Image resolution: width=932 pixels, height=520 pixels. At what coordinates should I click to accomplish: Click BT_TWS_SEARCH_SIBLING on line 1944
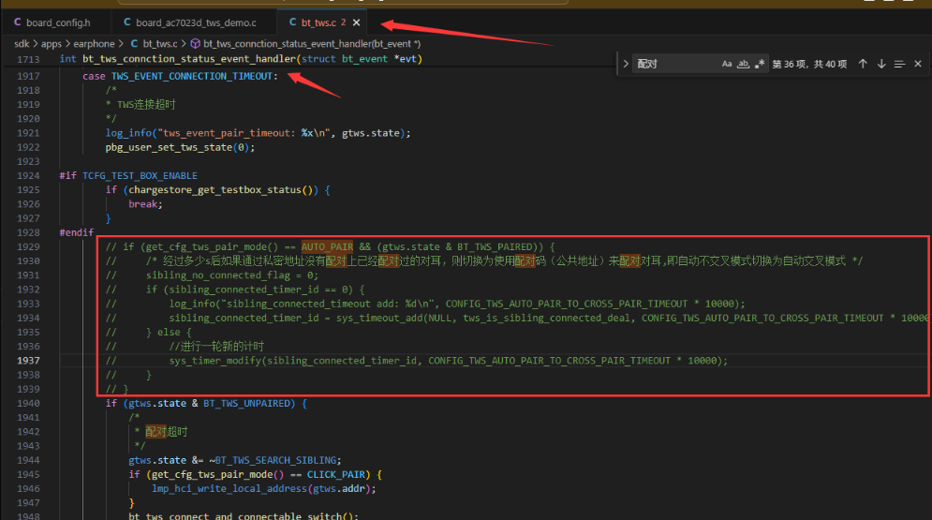275,461
